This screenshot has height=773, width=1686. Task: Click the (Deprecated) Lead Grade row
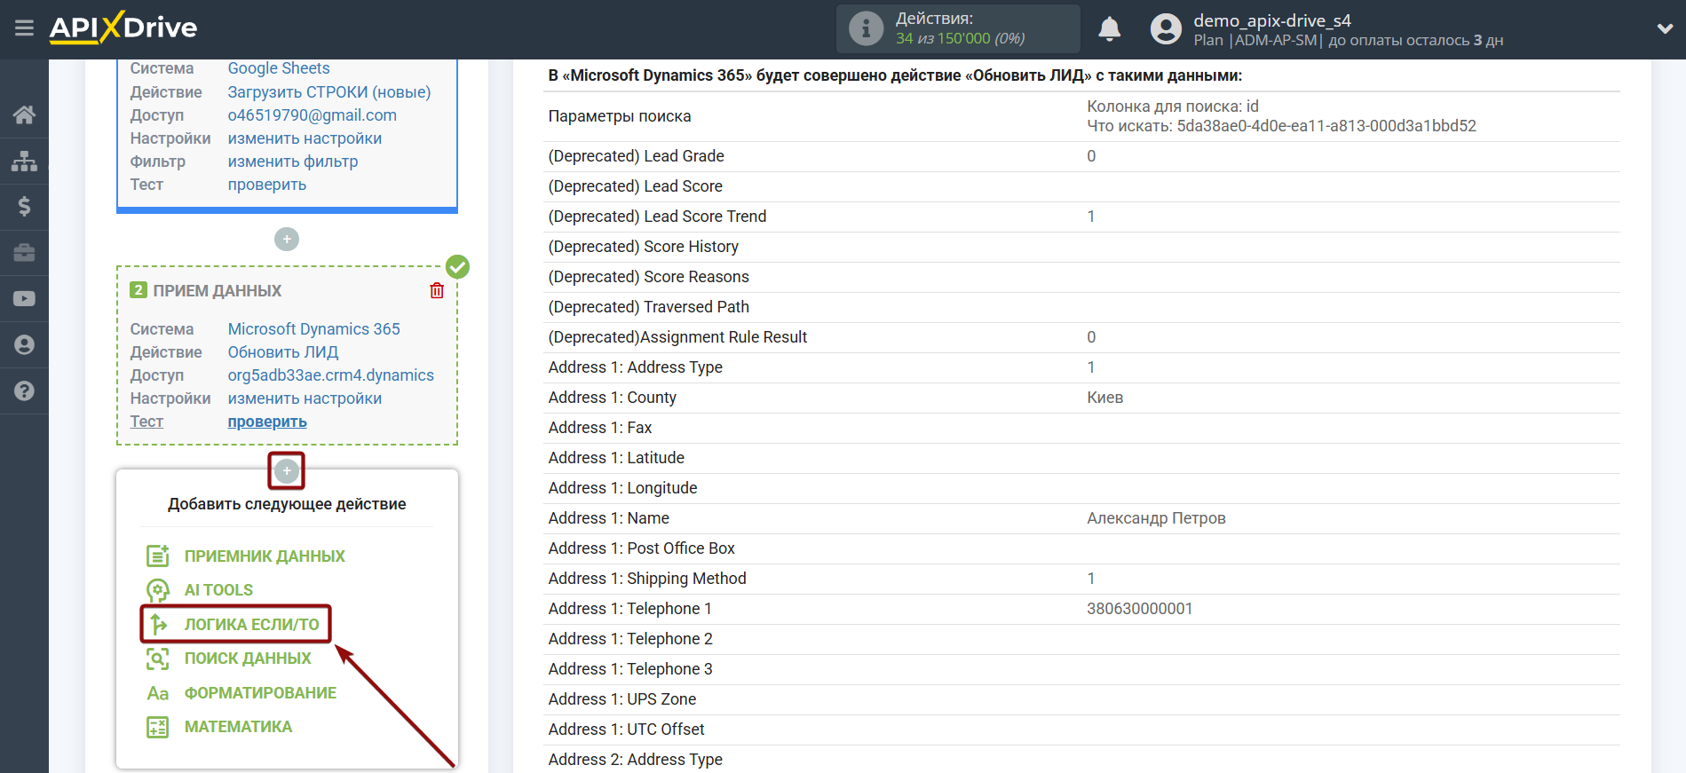click(1081, 156)
